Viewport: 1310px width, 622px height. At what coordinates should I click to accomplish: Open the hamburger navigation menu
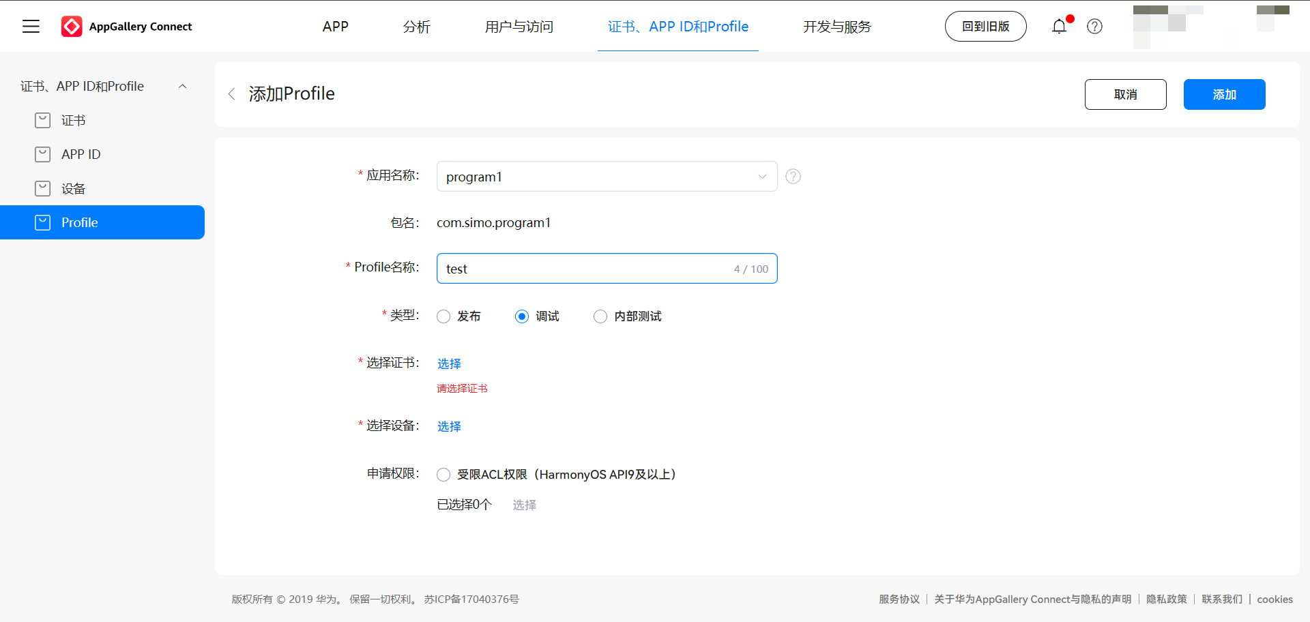click(31, 27)
